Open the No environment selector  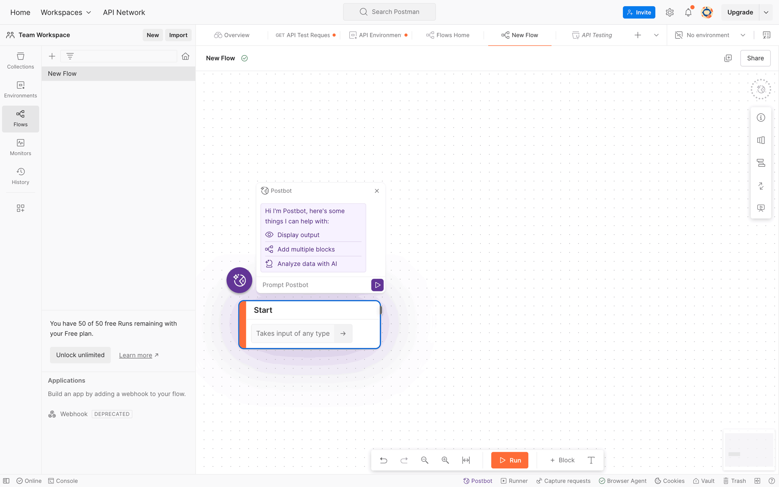(710, 35)
